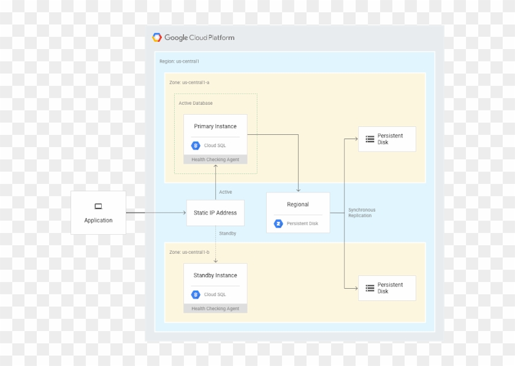
Task: Select the Cloud SQL icon under Standby Instance
Action: coord(196,294)
